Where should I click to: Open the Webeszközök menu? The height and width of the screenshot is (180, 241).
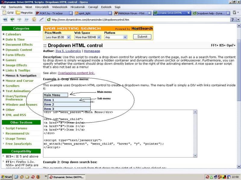(60, 7)
